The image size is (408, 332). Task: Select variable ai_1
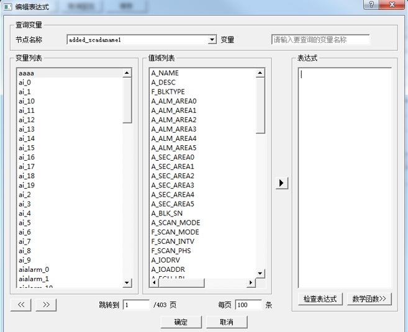point(70,92)
